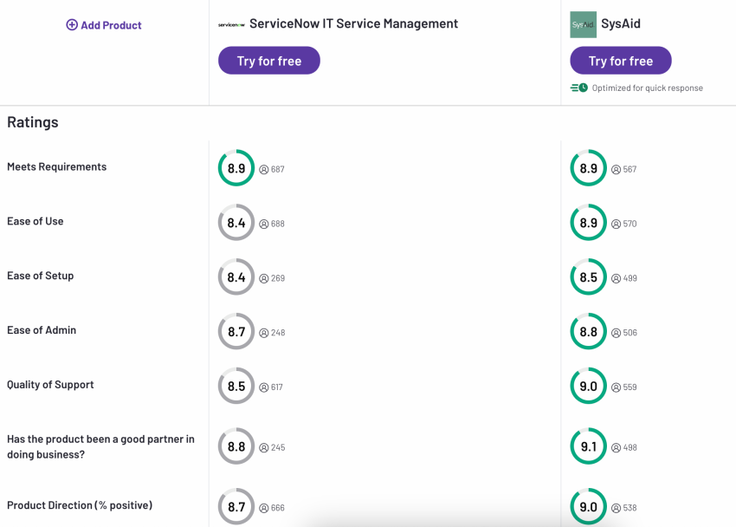Select the Ease of Admin row label
736x527 pixels.
tap(42, 330)
